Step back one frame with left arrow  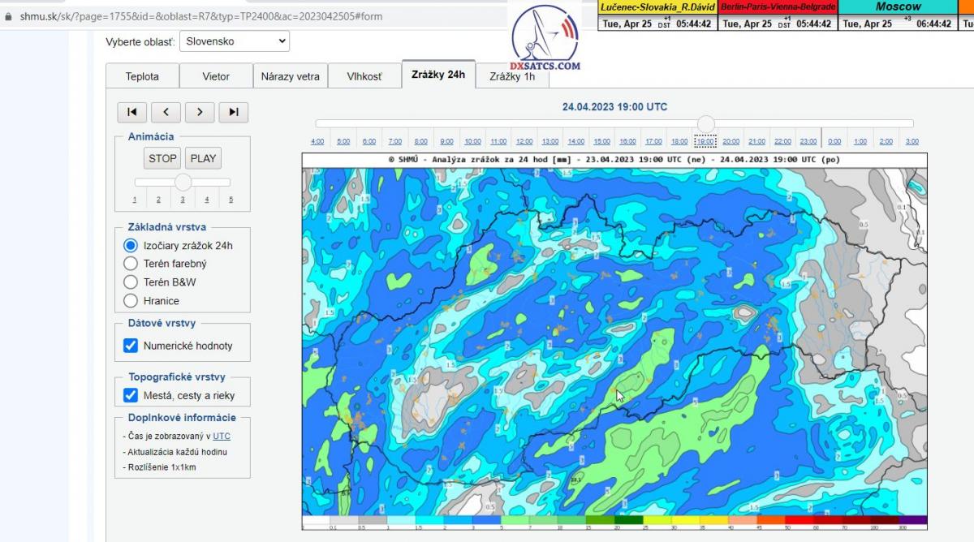tap(166, 113)
